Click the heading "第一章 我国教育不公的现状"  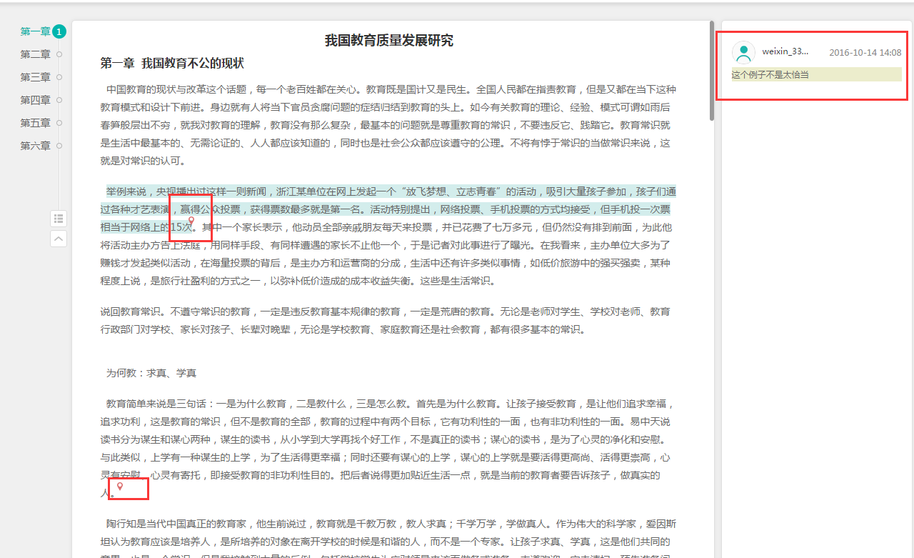pos(172,64)
